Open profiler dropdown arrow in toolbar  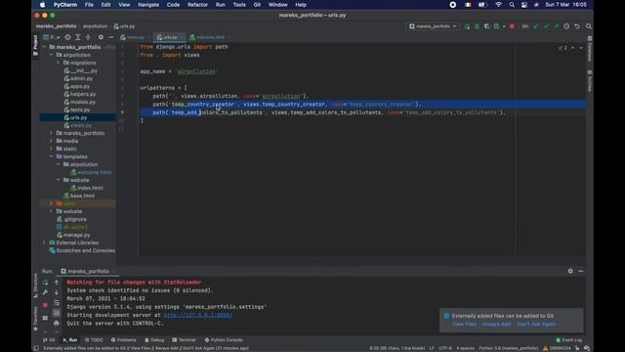point(504,26)
